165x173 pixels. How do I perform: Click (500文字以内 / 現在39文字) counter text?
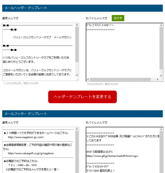pyautogui.click(x=103, y=84)
